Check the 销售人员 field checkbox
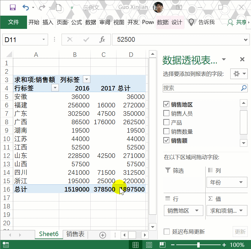The height and width of the screenshot is (249, 251). [166, 113]
